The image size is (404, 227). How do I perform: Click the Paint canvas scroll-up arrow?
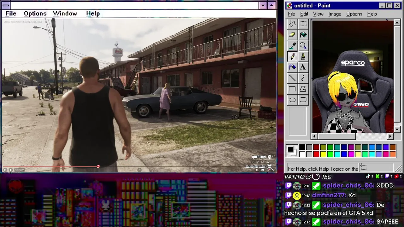[x=397, y=23]
